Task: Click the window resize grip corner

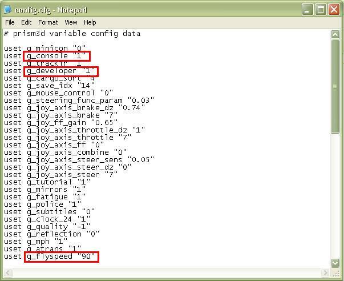Action: tap(336, 273)
